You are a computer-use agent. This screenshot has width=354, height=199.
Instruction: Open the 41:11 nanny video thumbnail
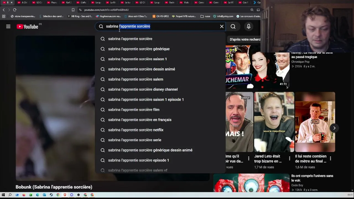pyautogui.click(x=257, y=67)
